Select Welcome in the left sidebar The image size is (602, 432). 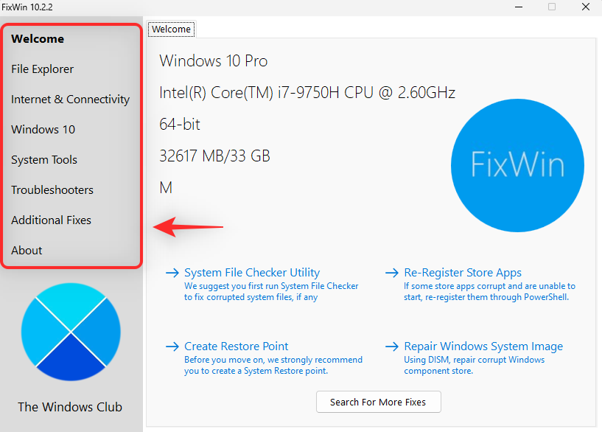(38, 39)
